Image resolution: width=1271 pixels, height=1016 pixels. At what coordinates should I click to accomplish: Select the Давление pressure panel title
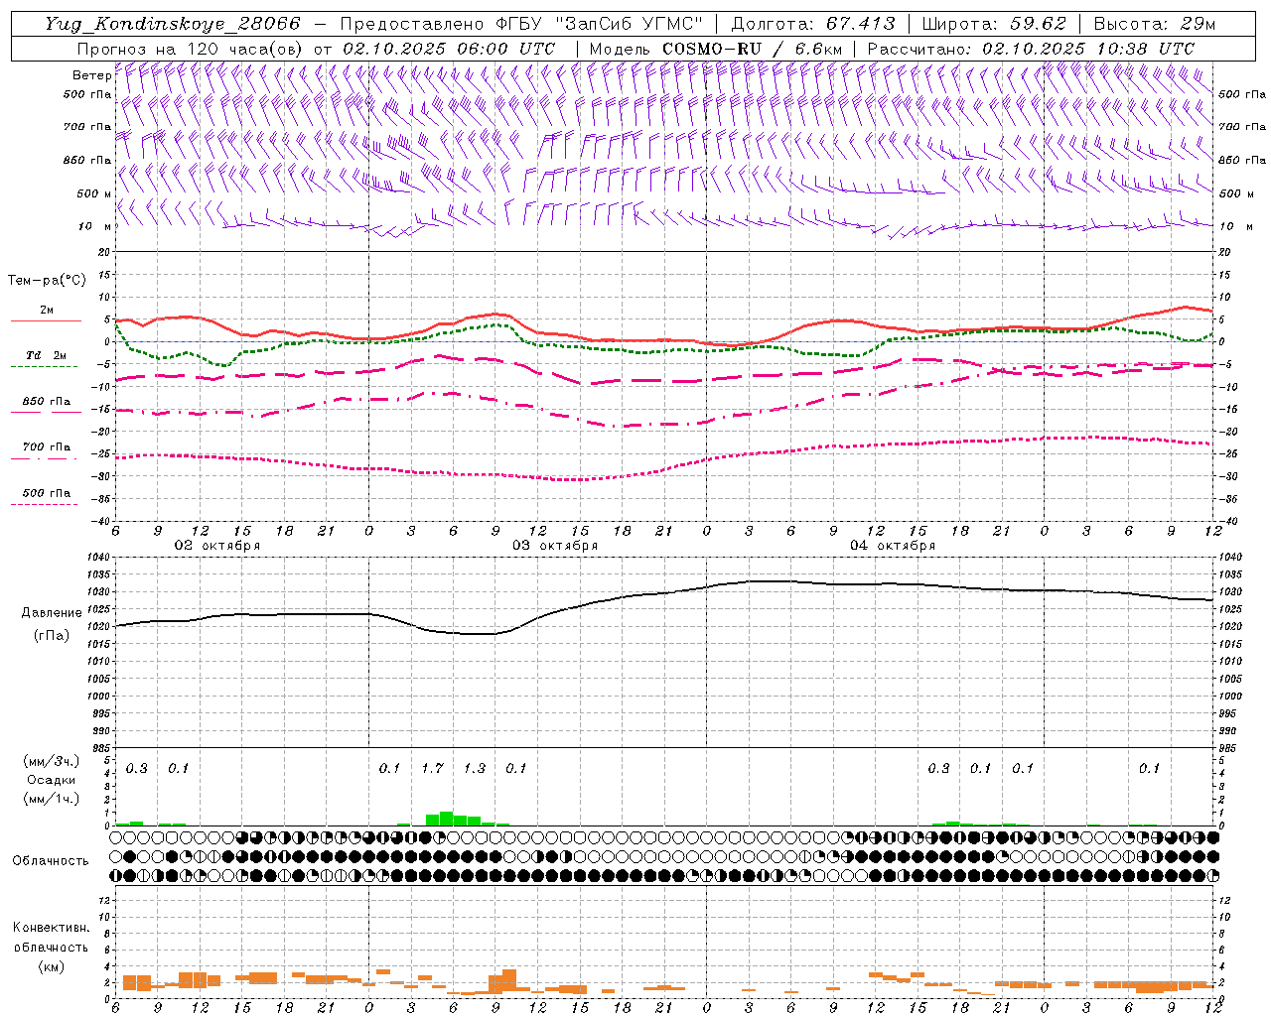[x=52, y=613]
